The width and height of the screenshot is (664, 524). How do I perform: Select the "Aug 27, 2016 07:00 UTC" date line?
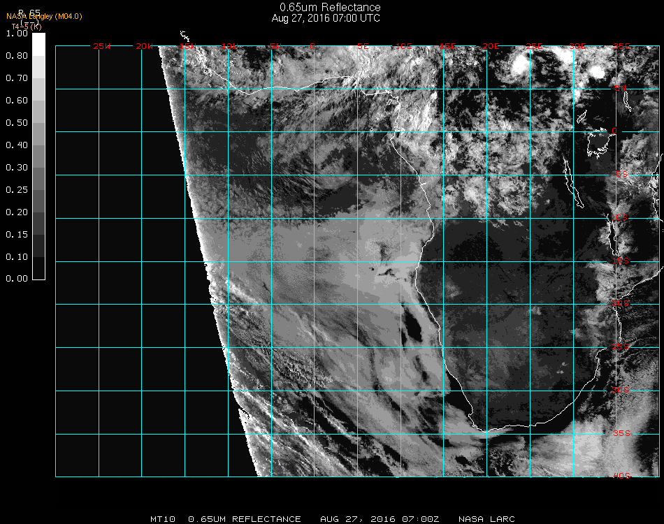coord(326,18)
